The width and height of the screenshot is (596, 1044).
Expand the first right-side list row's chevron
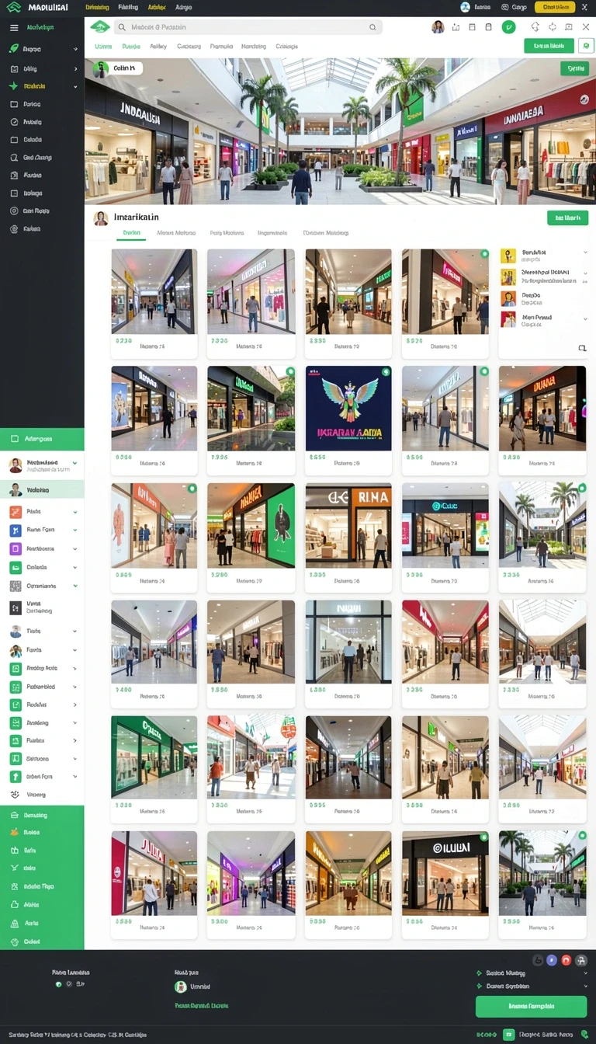click(585, 252)
